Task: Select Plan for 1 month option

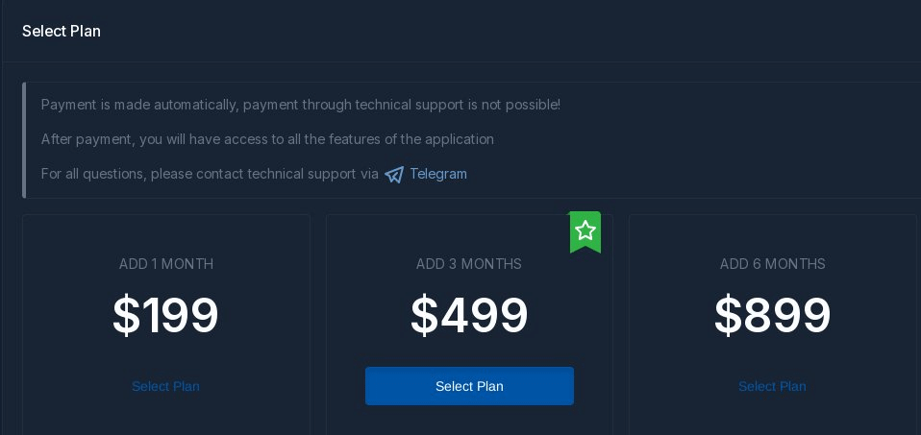Action: pos(165,386)
